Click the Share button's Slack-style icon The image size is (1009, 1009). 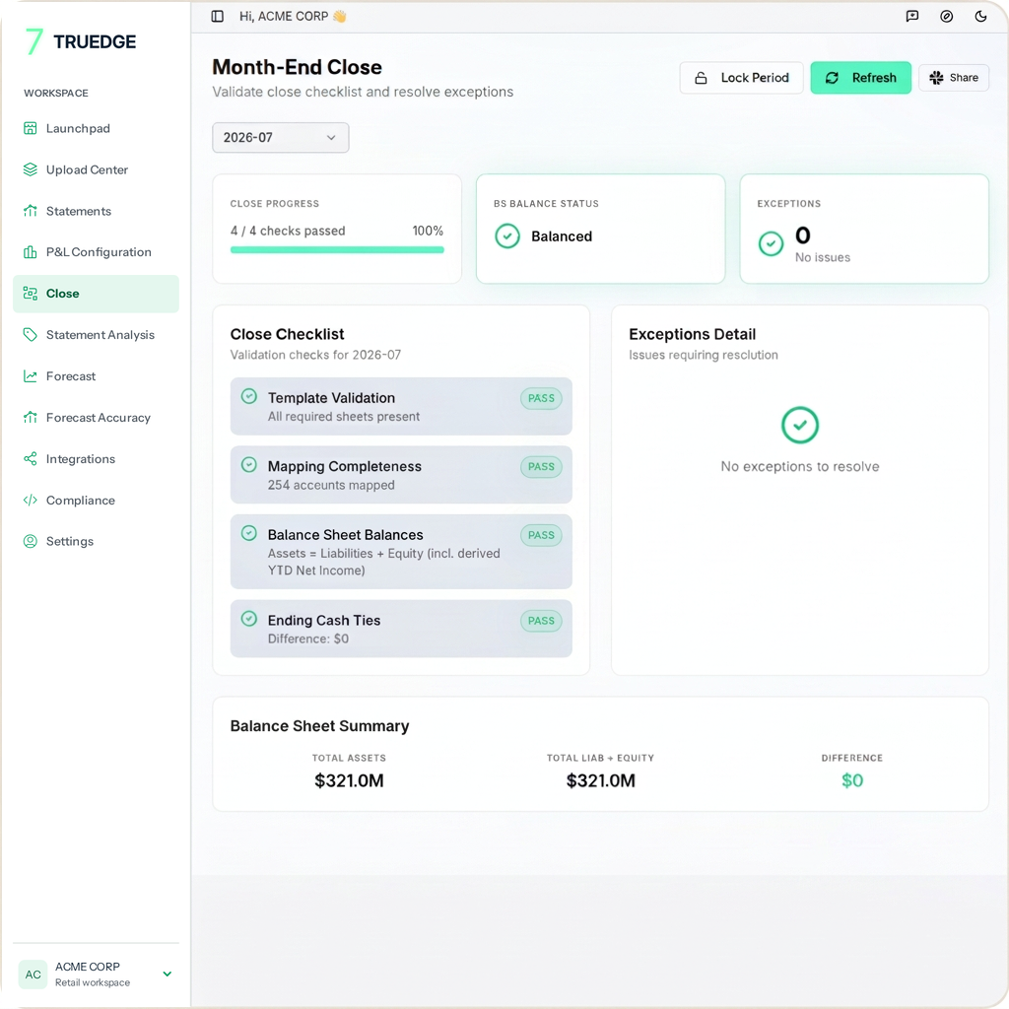pyautogui.click(x=936, y=78)
